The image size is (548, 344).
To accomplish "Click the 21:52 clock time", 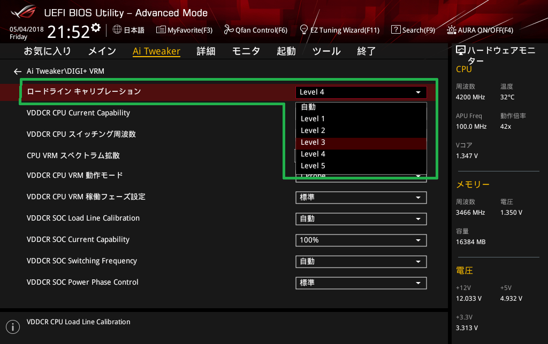I will pos(68,32).
